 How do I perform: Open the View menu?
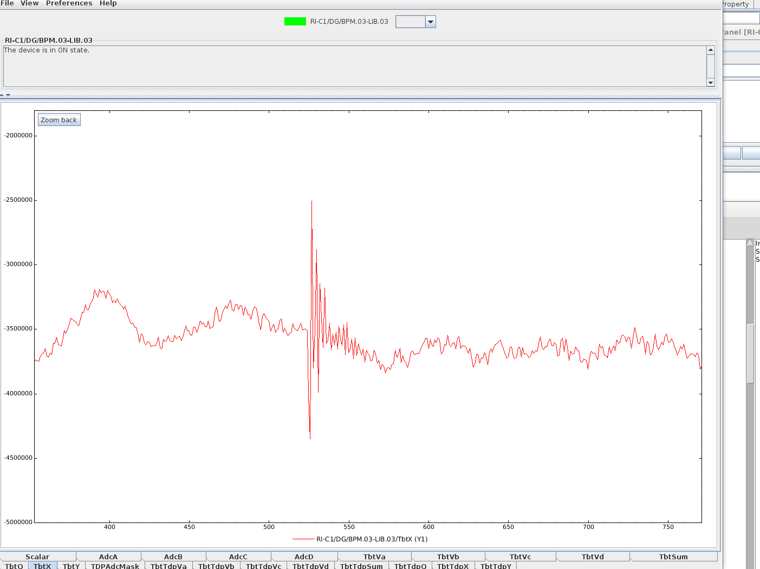(x=29, y=3)
